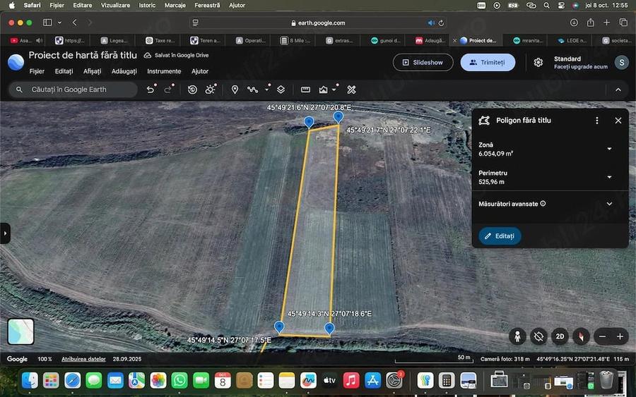Click the placemark at 45°49'21.7"N 27°07'22.1"E

338,117
